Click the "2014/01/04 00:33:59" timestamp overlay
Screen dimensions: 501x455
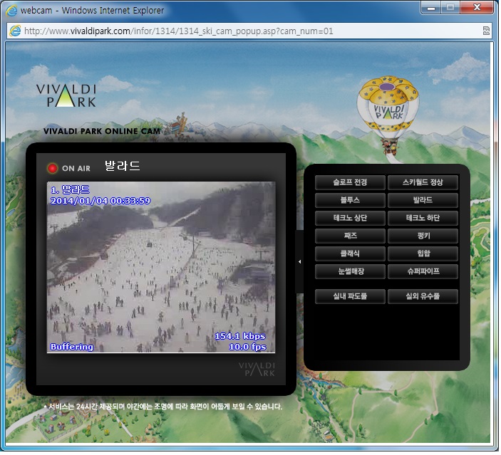(x=101, y=202)
